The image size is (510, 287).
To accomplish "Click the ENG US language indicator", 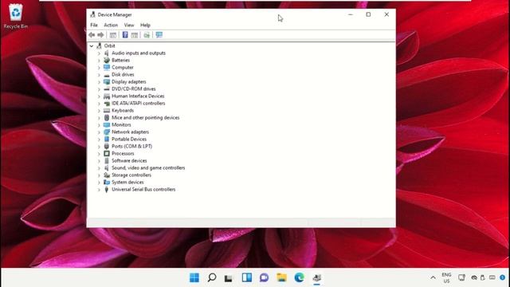I will (x=446, y=278).
